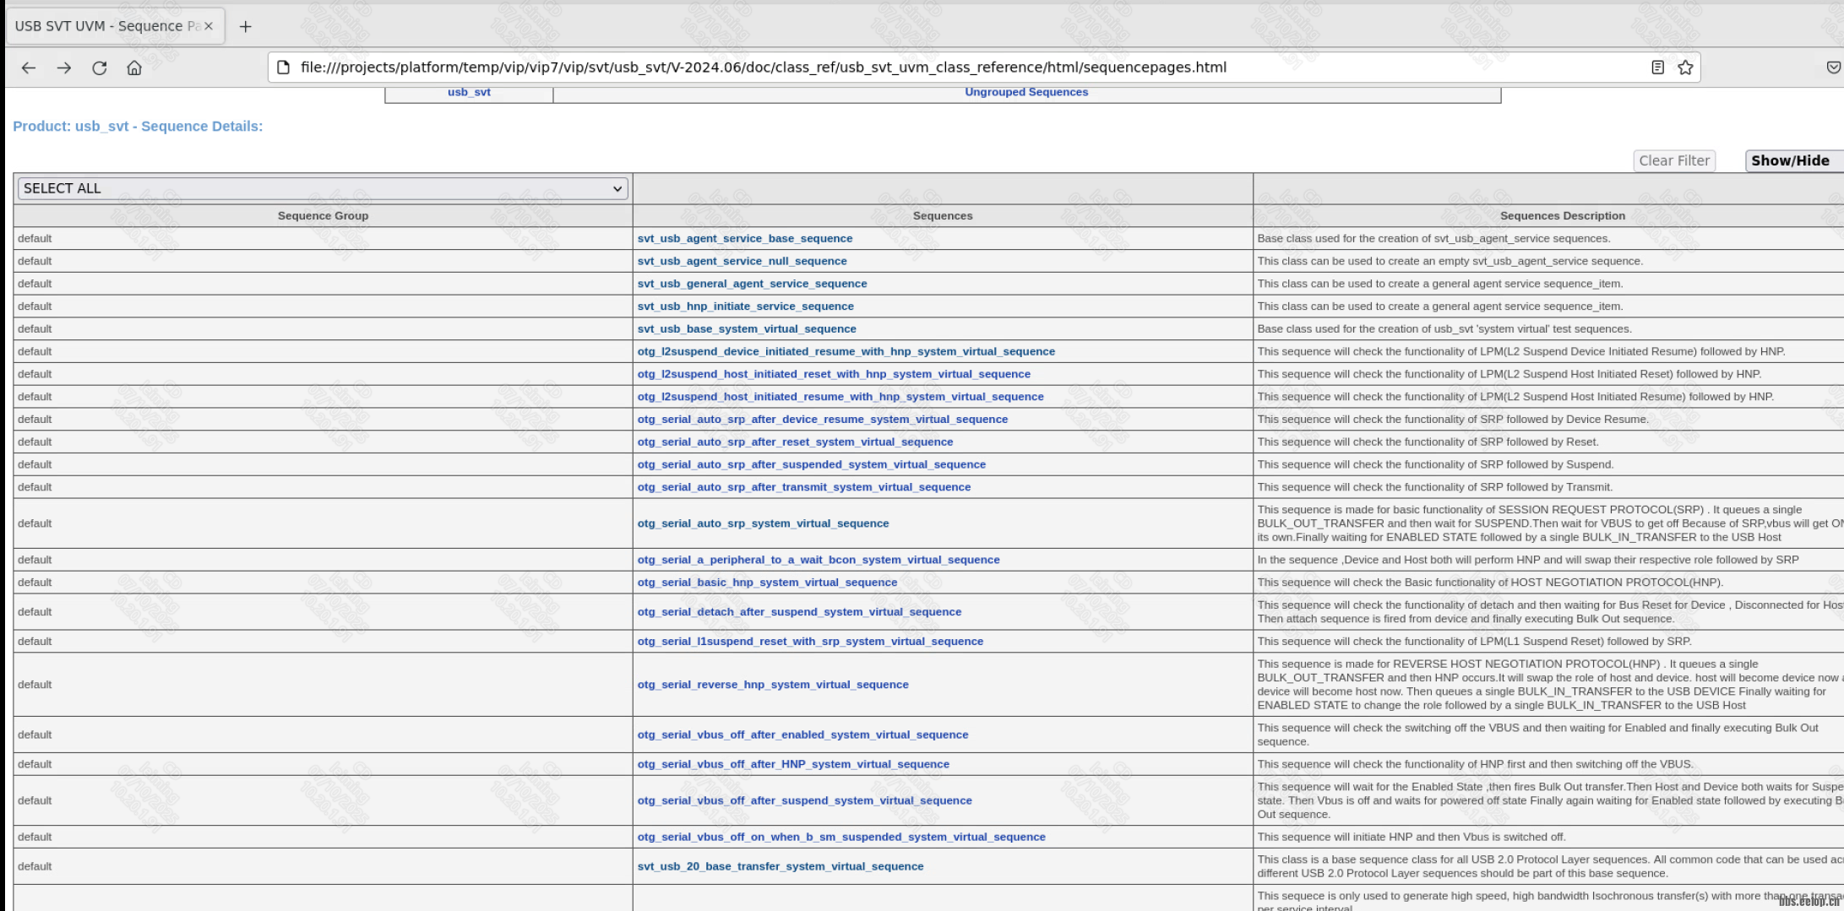Click the Clear Filter button
This screenshot has height=911, width=1844.
point(1674,160)
